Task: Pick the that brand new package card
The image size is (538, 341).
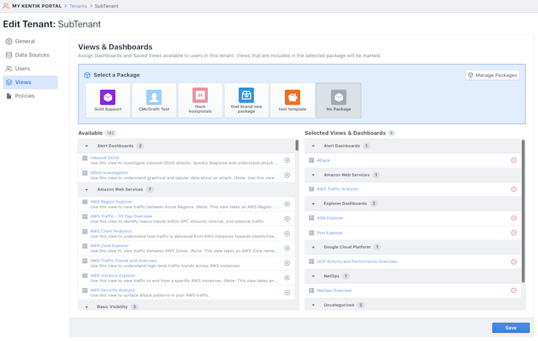Action: coord(246,100)
